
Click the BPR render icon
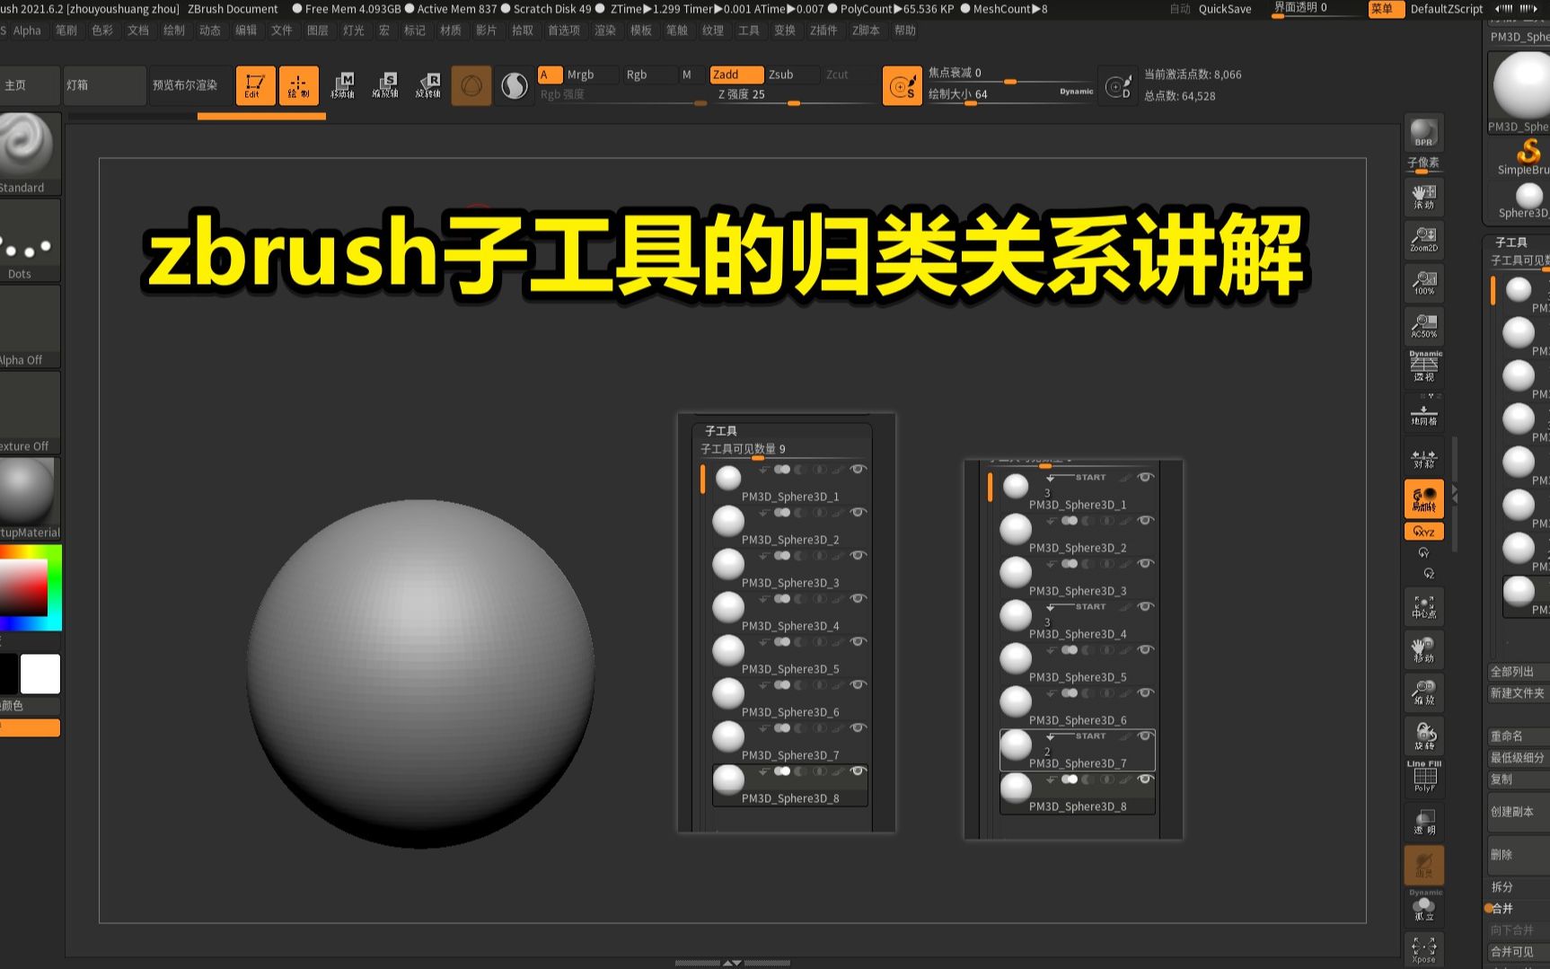click(1423, 133)
